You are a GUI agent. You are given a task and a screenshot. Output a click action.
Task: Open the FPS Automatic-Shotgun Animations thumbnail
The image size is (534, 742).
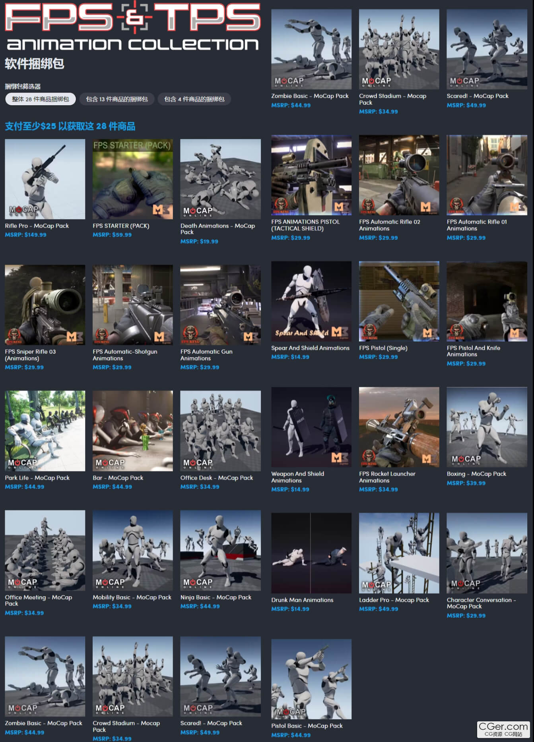[133, 305]
